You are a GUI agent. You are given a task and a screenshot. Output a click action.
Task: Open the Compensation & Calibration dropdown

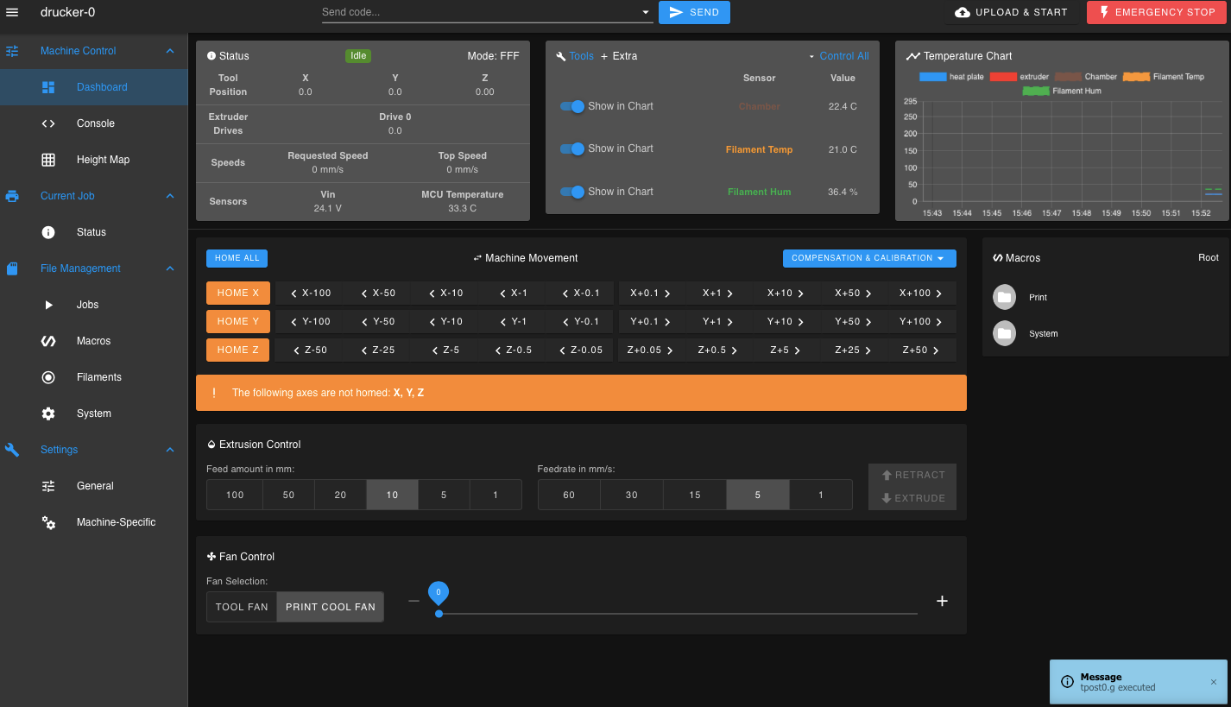click(x=868, y=258)
